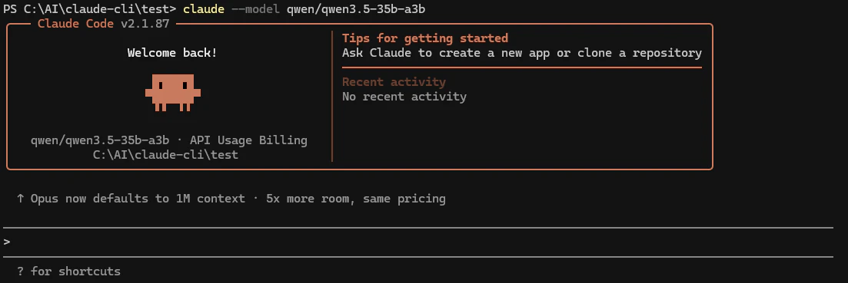Click the Claude pixel mascot icon
This screenshot has width=848, height=283.
click(172, 93)
